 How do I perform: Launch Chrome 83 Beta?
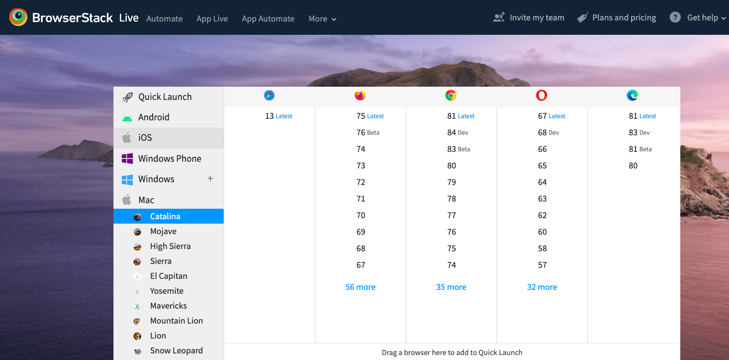click(x=458, y=149)
